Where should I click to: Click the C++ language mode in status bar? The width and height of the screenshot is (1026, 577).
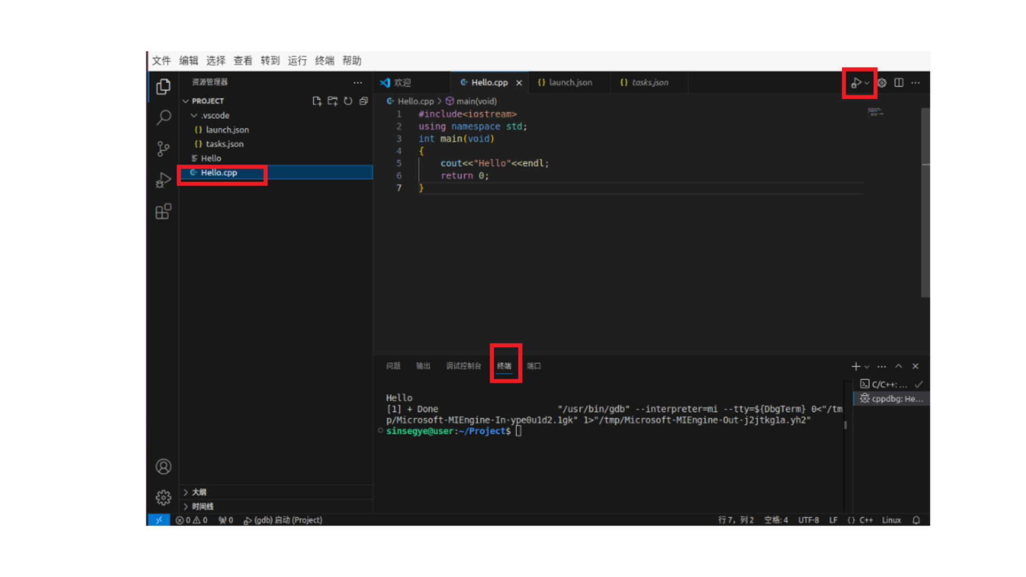tap(866, 520)
